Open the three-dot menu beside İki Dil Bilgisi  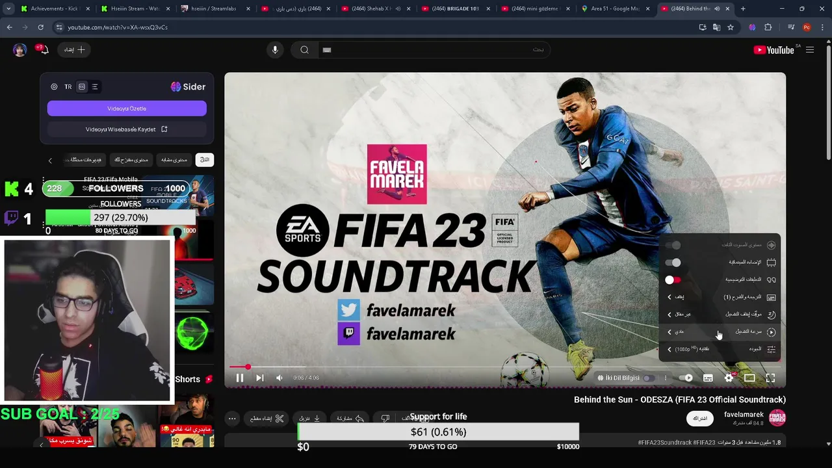(x=665, y=378)
